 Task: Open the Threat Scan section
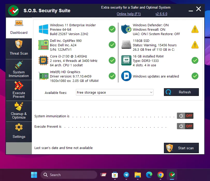(19, 49)
